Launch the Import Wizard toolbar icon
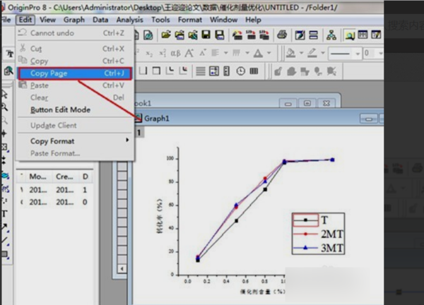 tap(237, 35)
